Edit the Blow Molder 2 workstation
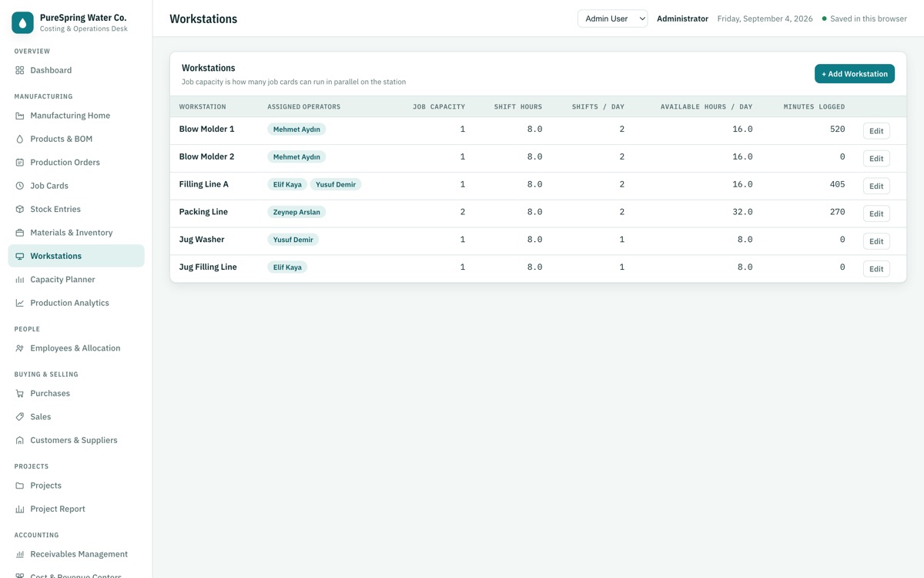924x578 pixels. (876, 159)
